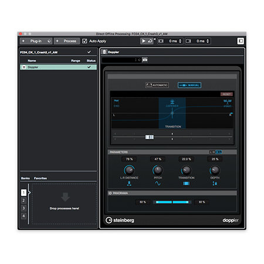Screen dimensions: 264x264
Task: Click the bypass icon on the Doppler row
Action: [24, 67]
